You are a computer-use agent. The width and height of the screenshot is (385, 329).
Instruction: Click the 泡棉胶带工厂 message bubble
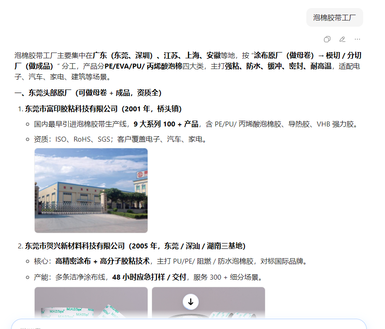pyautogui.click(x=335, y=17)
